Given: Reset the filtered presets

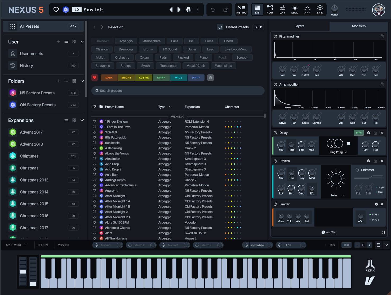Looking at the screenshot, I should pos(220,27).
